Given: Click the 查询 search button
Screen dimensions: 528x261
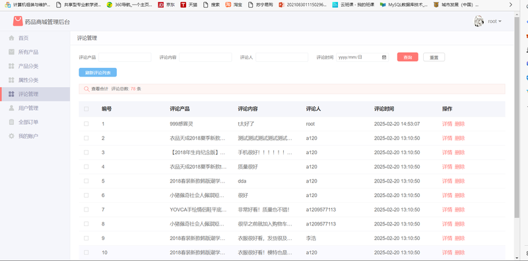Looking at the screenshot, I should coord(408,57).
